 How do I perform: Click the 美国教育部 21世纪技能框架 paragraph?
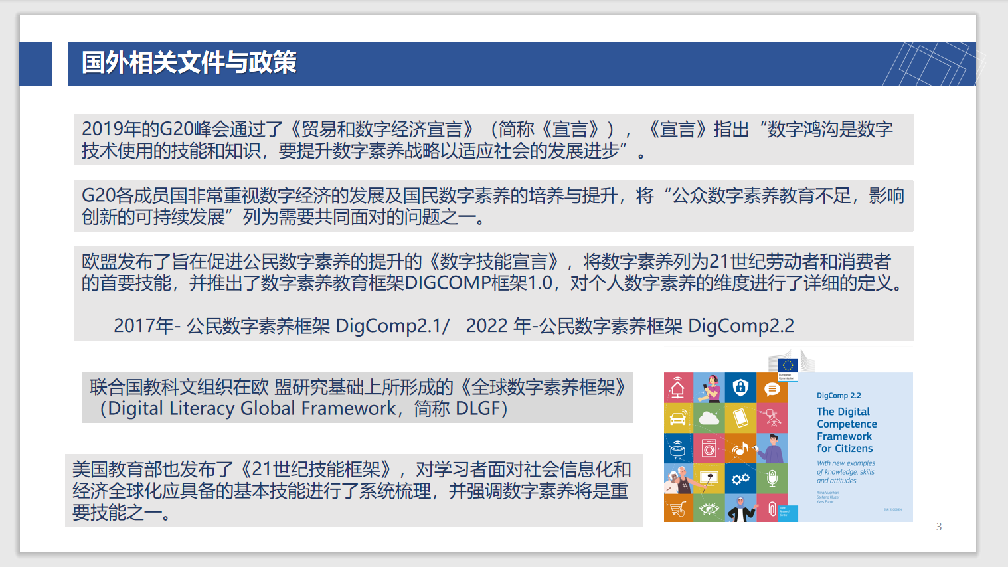coord(353,491)
